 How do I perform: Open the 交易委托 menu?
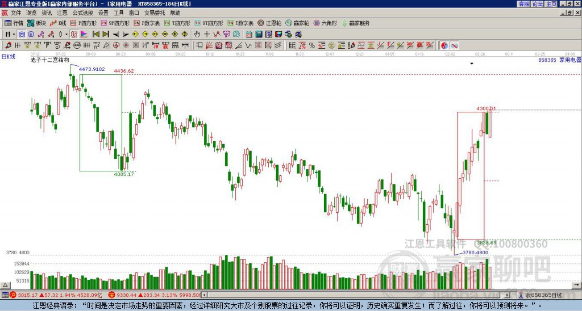[x=155, y=13]
